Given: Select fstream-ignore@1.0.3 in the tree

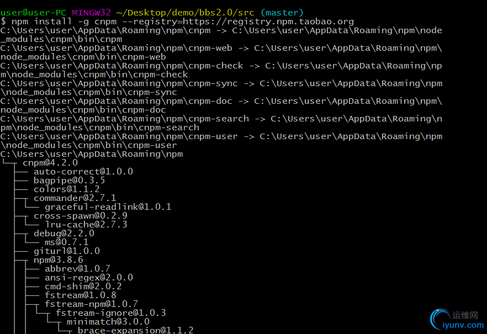Looking at the screenshot, I should tap(110, 313).
